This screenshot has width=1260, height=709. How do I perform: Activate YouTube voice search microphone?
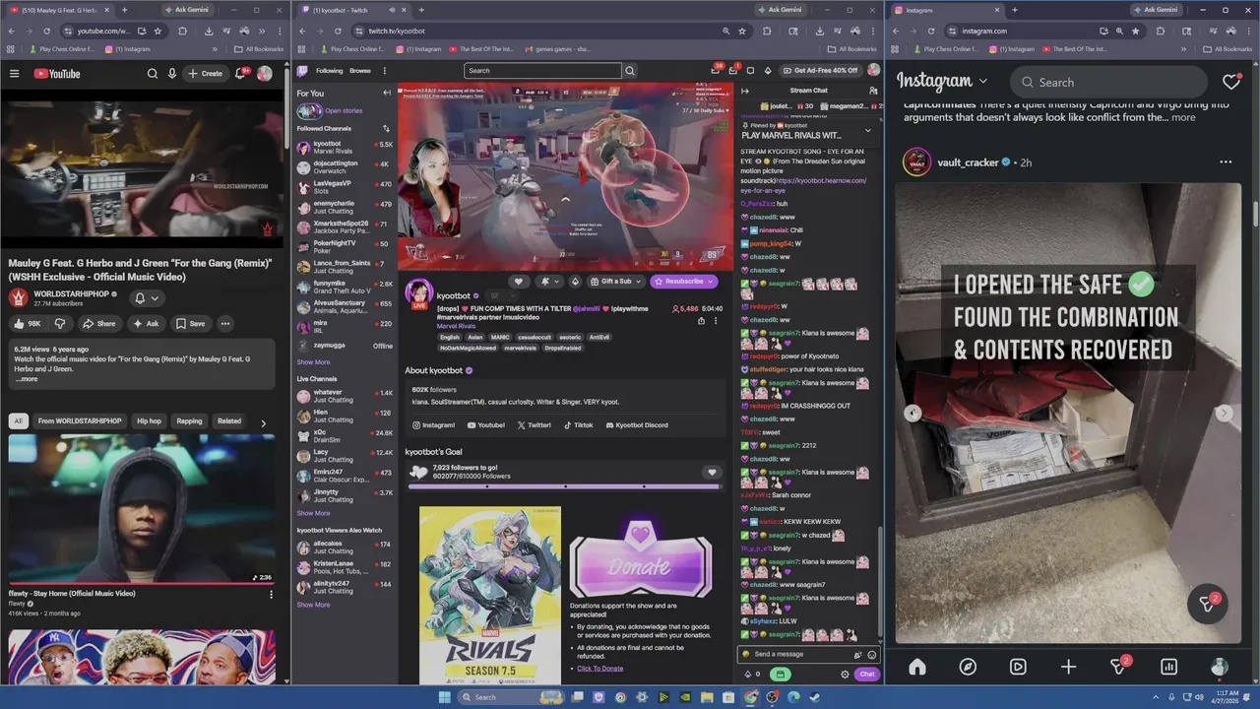(x=172, y=74)
